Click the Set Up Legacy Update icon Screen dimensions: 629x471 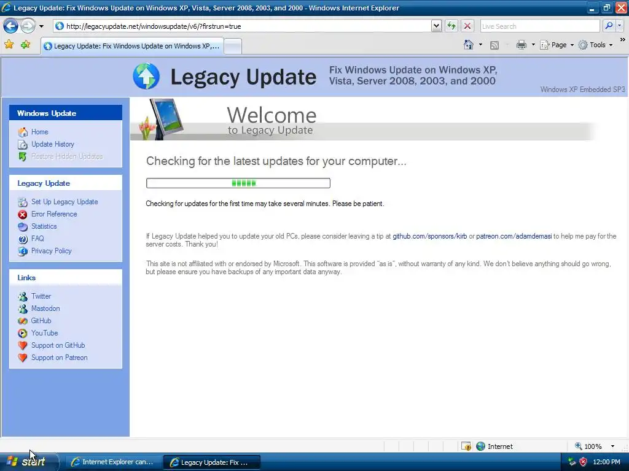pos(23,202)
